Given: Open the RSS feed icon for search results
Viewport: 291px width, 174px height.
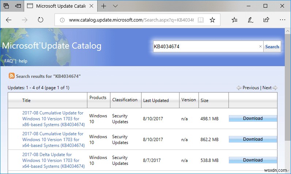Looking at the screenshot, I should click(12, 76).
